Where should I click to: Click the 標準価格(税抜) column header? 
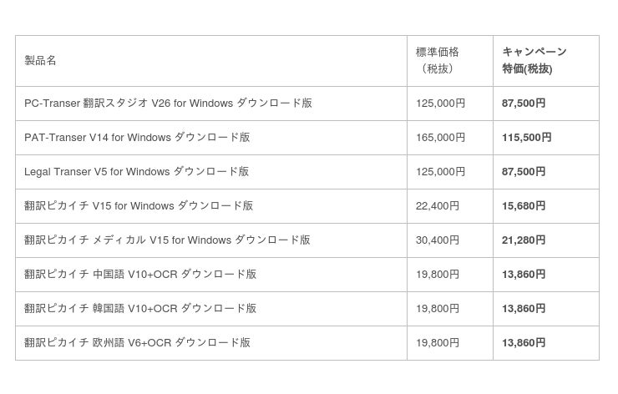pos(438,60)
